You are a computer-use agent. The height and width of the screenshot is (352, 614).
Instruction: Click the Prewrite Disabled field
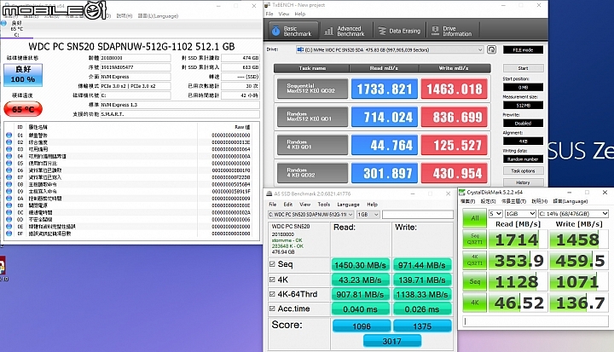pos(523,124)
